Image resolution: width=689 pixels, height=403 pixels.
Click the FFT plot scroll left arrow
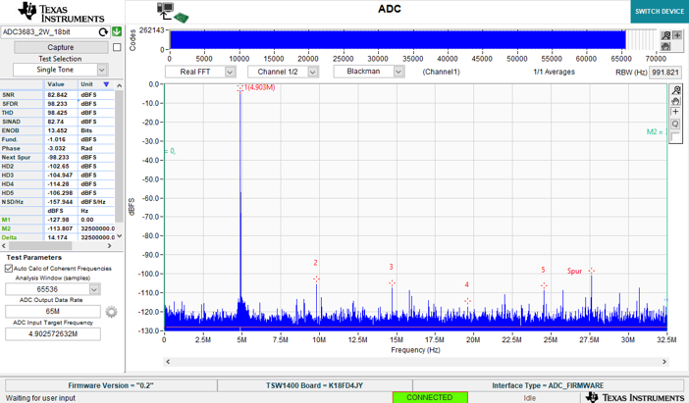click(168, 362)
